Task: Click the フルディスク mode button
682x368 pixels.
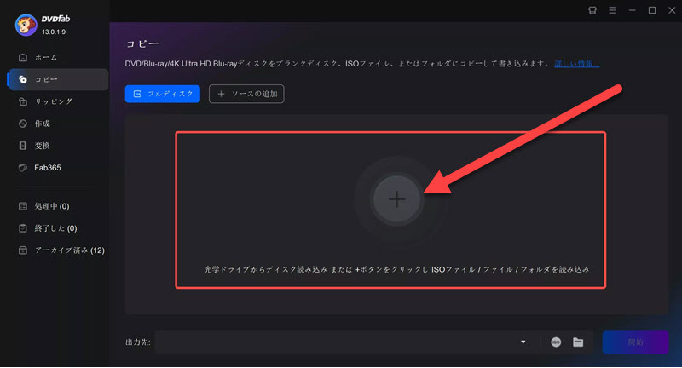Action: pos(163,94)
